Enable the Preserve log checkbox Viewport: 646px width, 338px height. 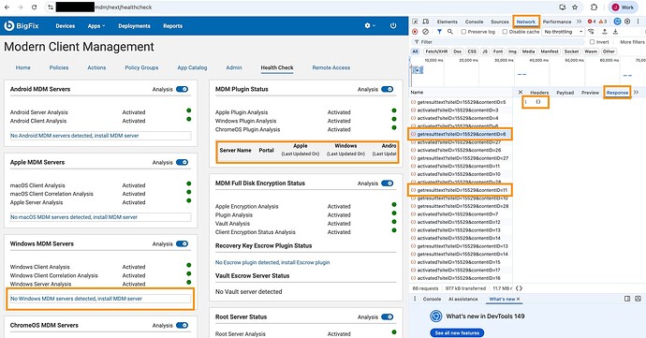(463, 32)
